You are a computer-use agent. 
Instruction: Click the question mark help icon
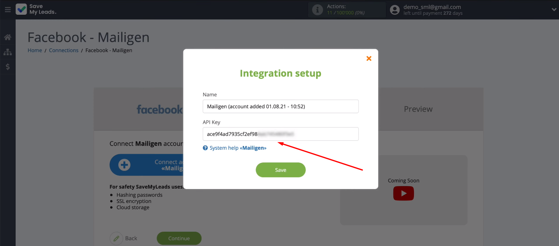205,148
